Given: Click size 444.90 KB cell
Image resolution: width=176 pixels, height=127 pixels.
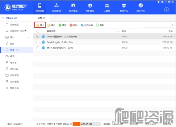Looking at the screenshot, I should tap(167, 48).
